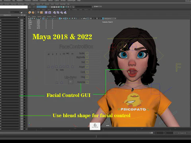
Task: Select the AI lip-sync slider handle
Action: [49, 67]
